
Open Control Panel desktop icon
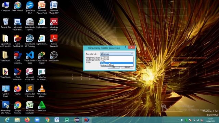(6, 91)
